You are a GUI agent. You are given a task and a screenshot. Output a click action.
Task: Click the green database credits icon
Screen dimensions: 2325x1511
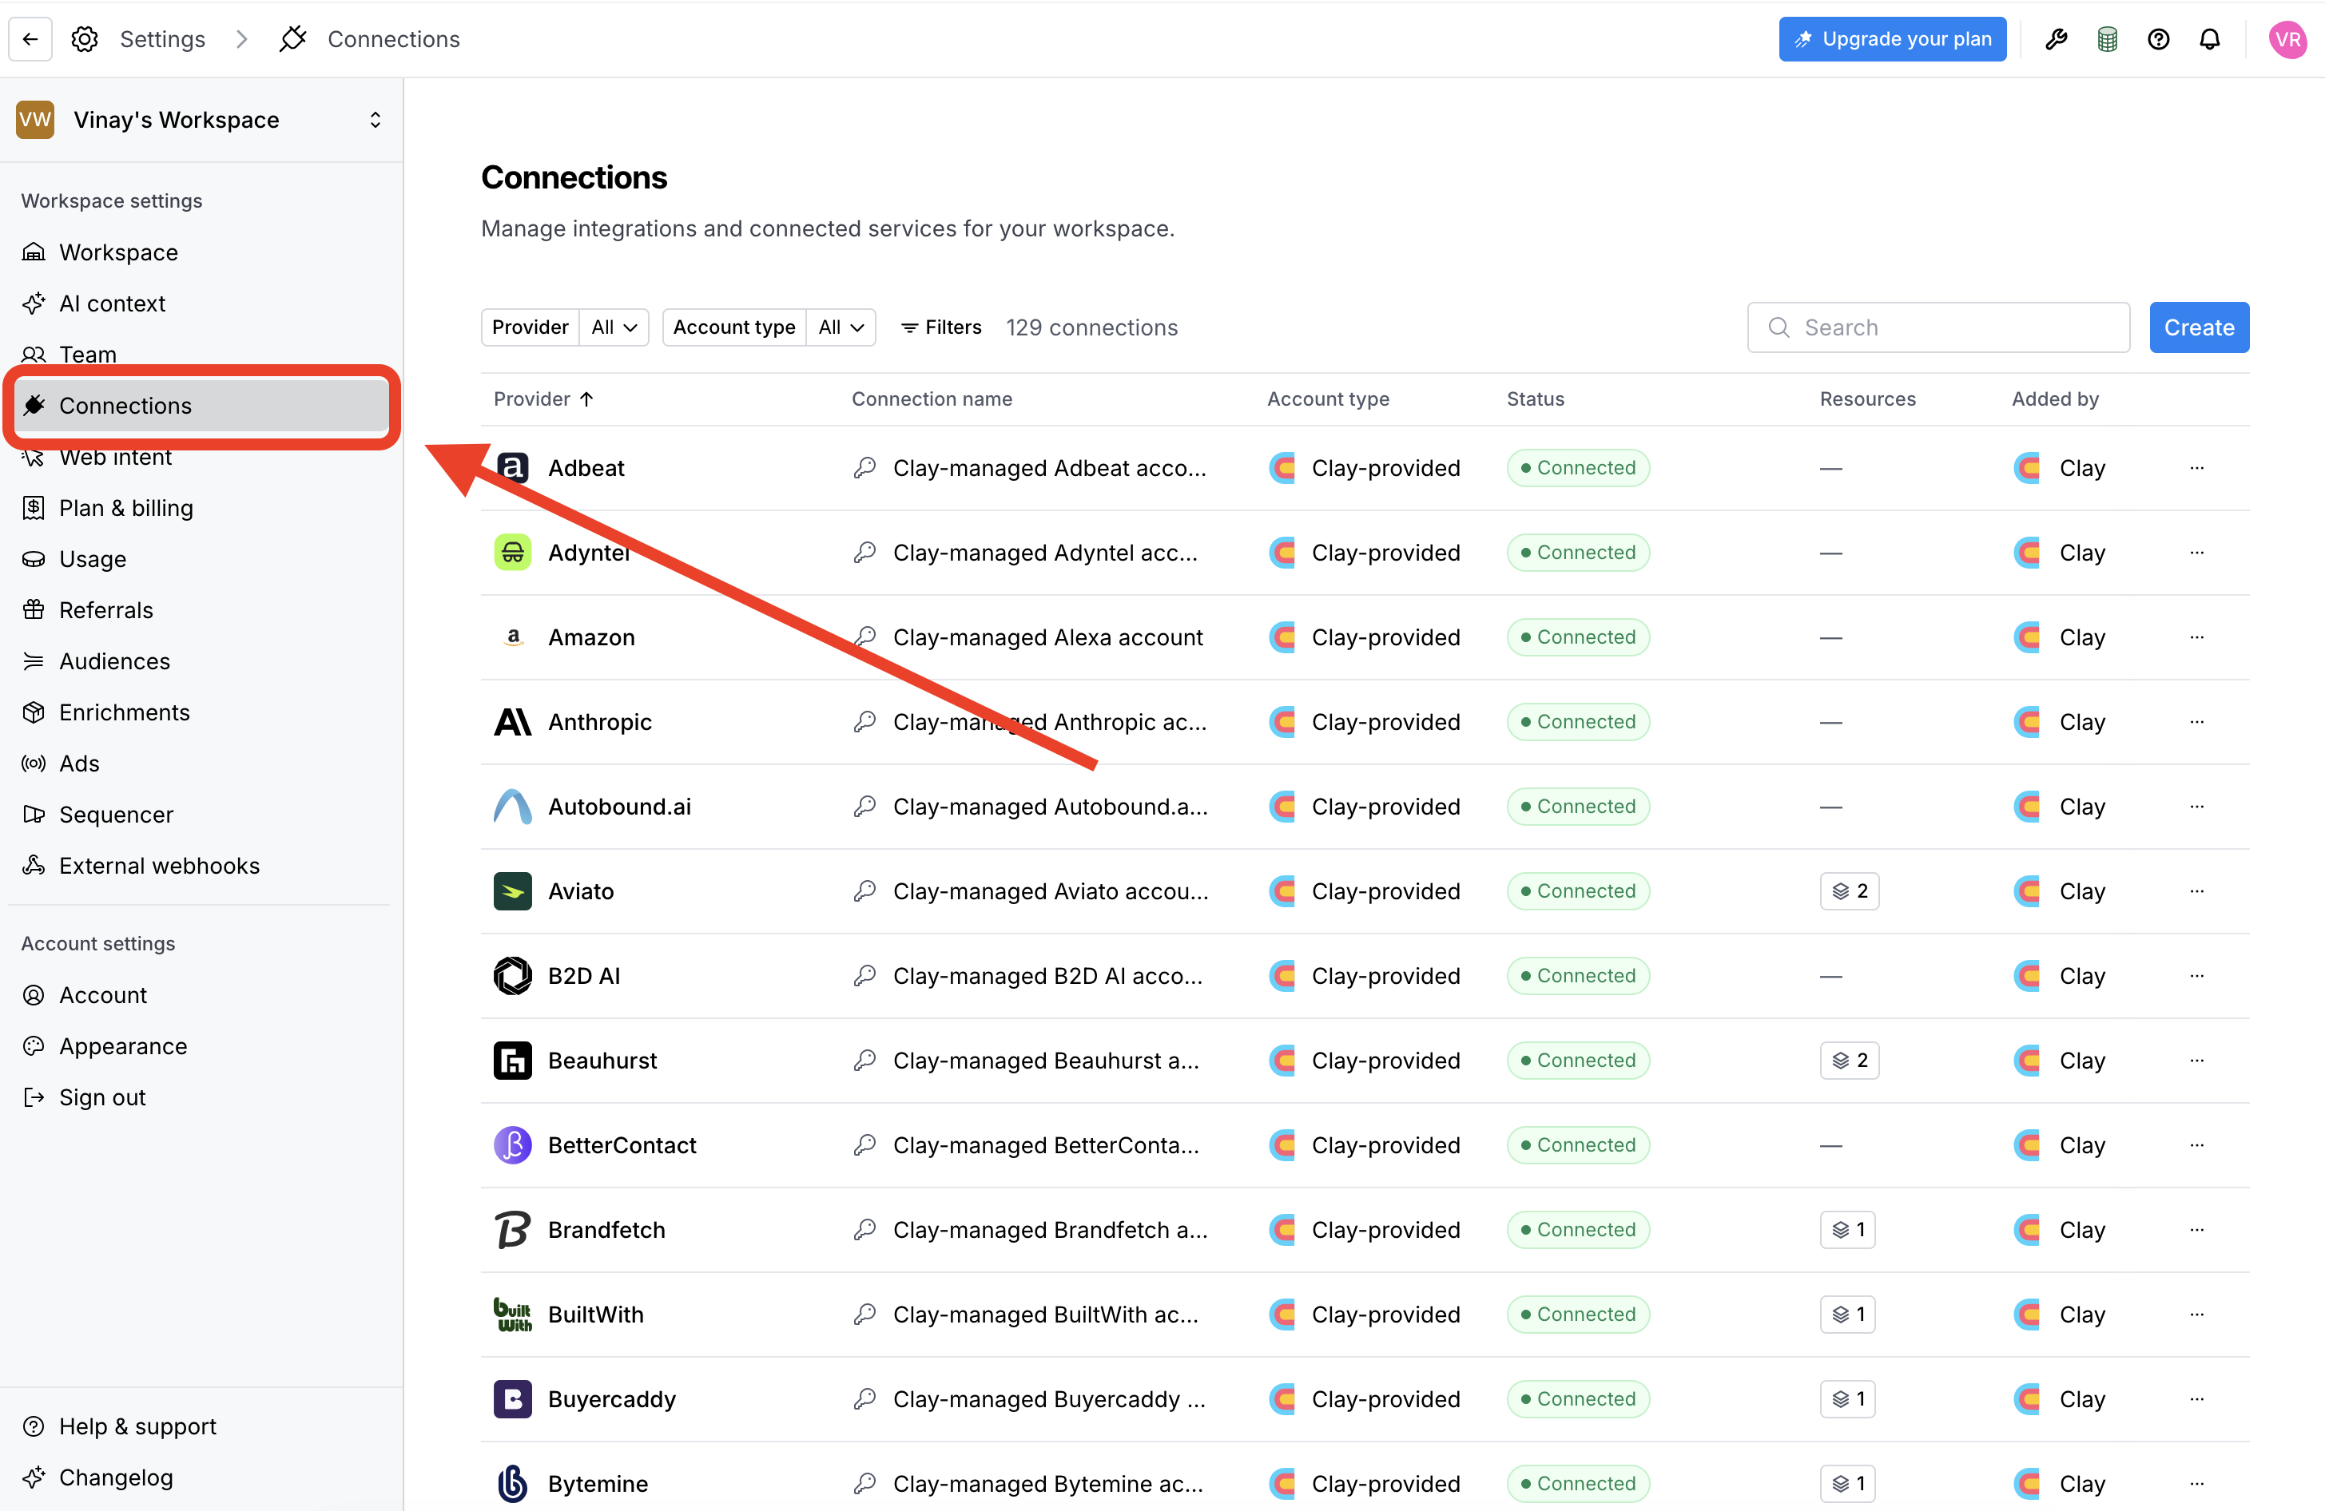point(2107,39)
